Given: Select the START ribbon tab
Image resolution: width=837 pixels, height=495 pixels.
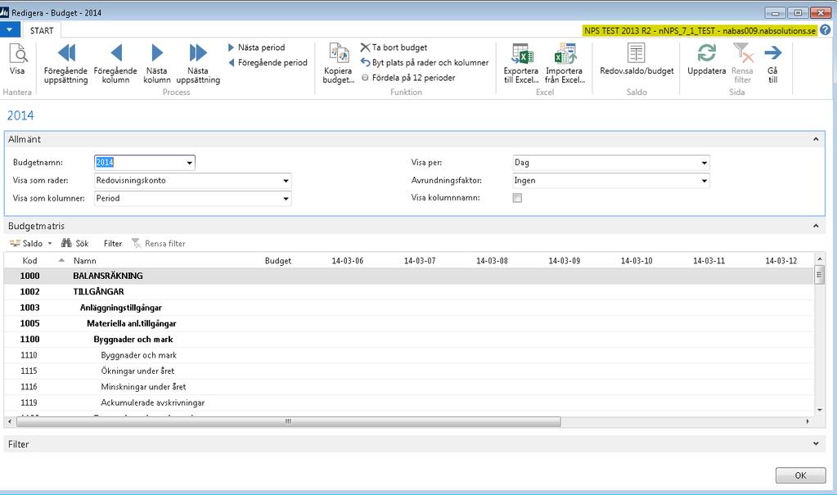Looking at the screenshot, I should [42, 30].
